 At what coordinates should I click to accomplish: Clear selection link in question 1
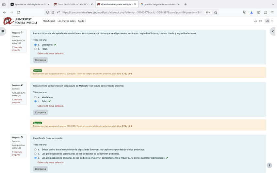[x=50, y=54]
